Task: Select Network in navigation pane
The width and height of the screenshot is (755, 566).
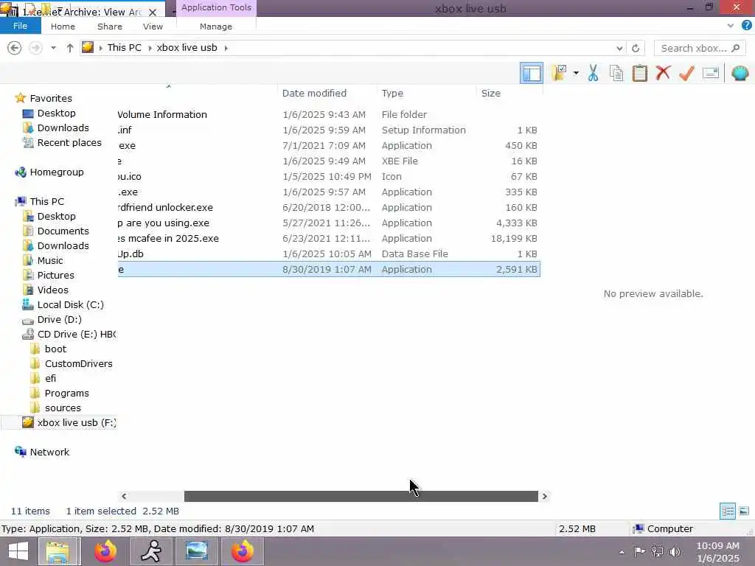Action: coord(49,452)
